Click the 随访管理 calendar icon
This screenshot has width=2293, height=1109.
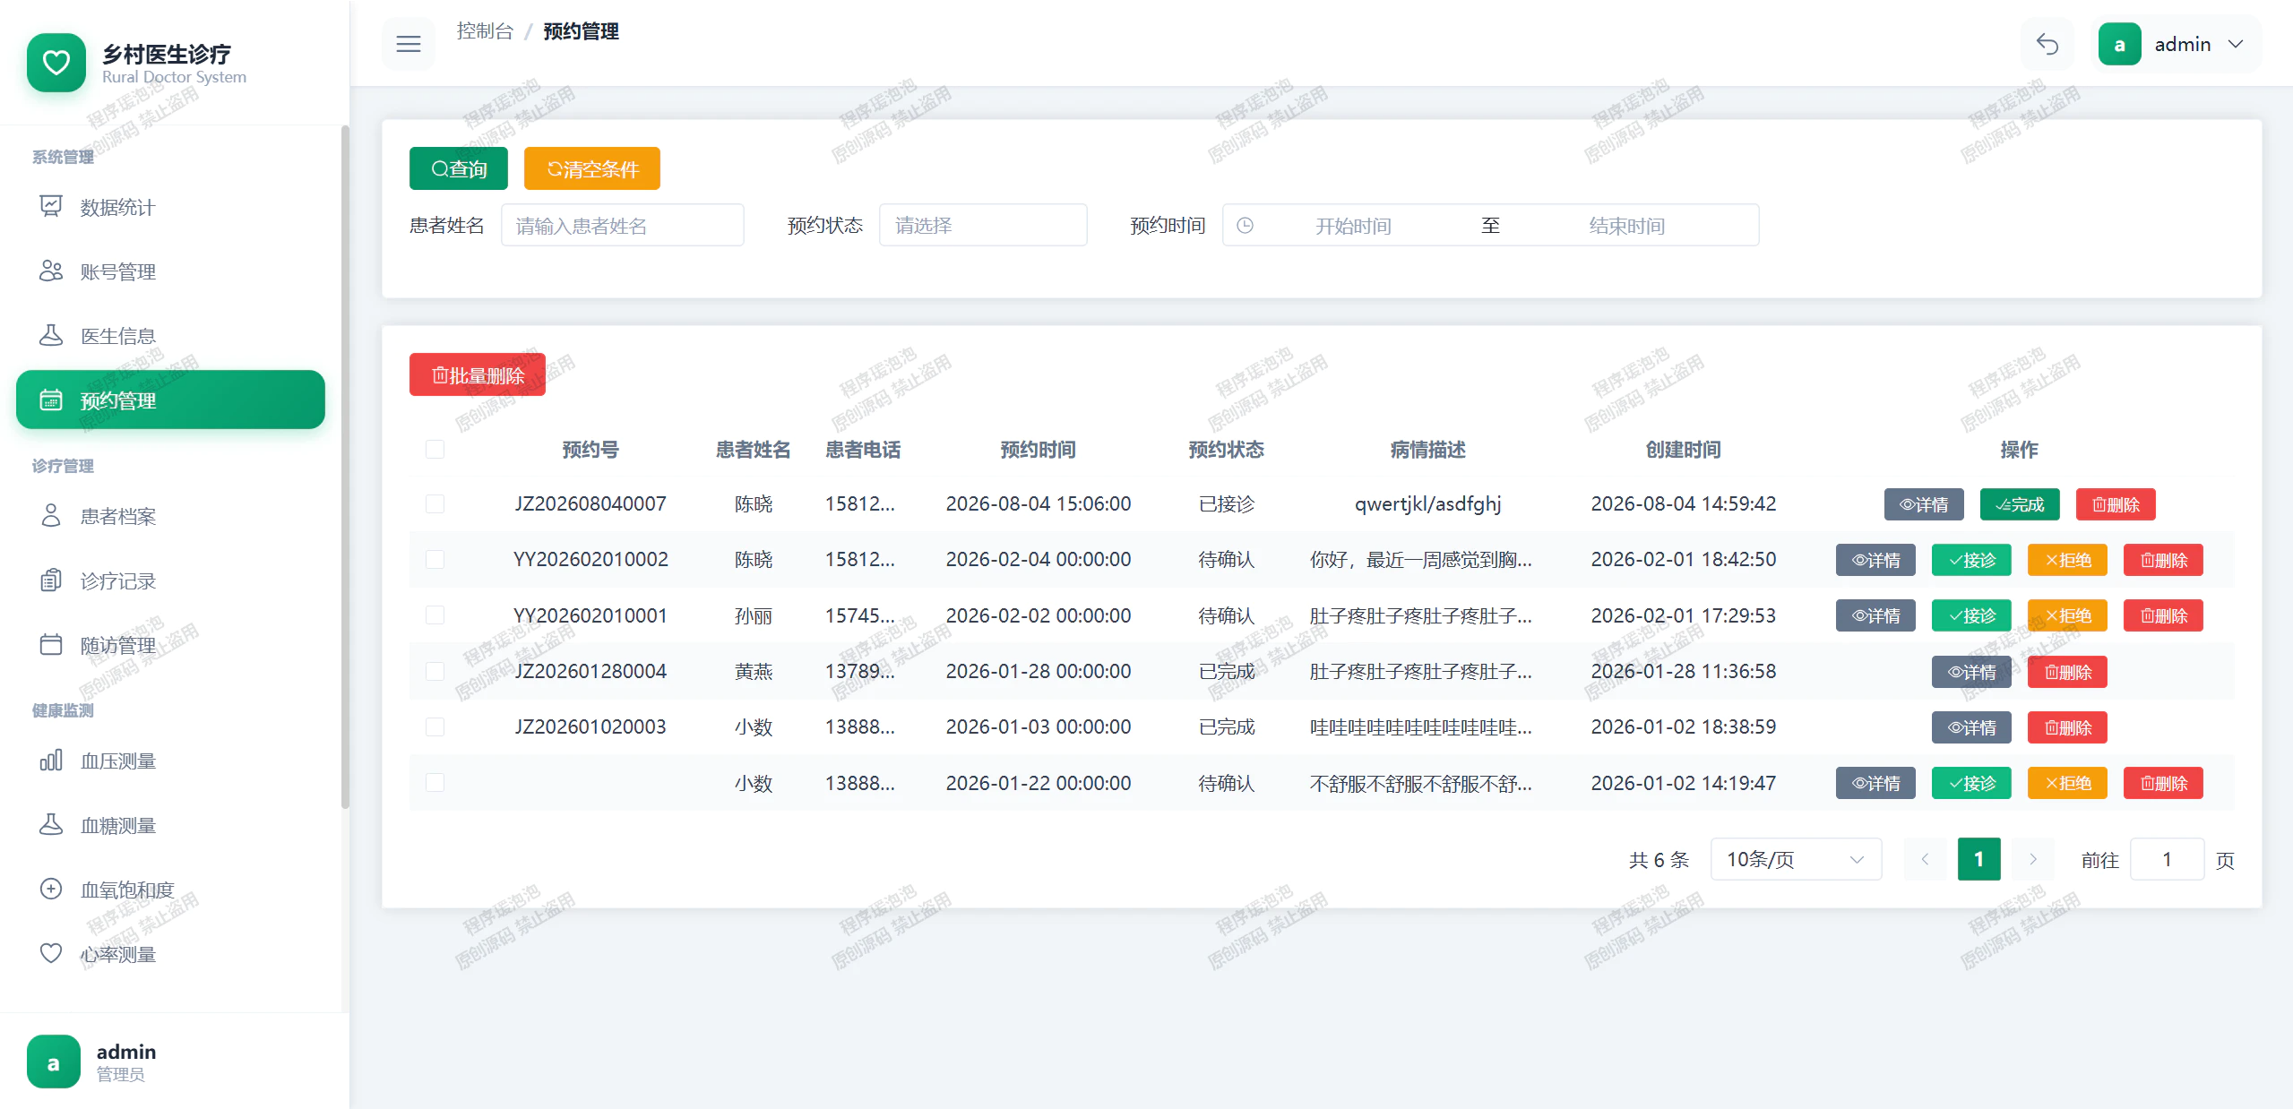pos(51,644)
